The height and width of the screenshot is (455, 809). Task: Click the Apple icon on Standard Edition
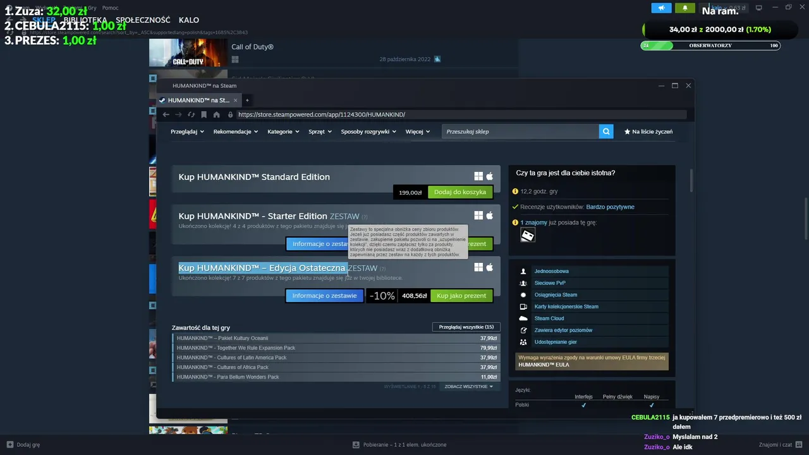tap(489, 176)
